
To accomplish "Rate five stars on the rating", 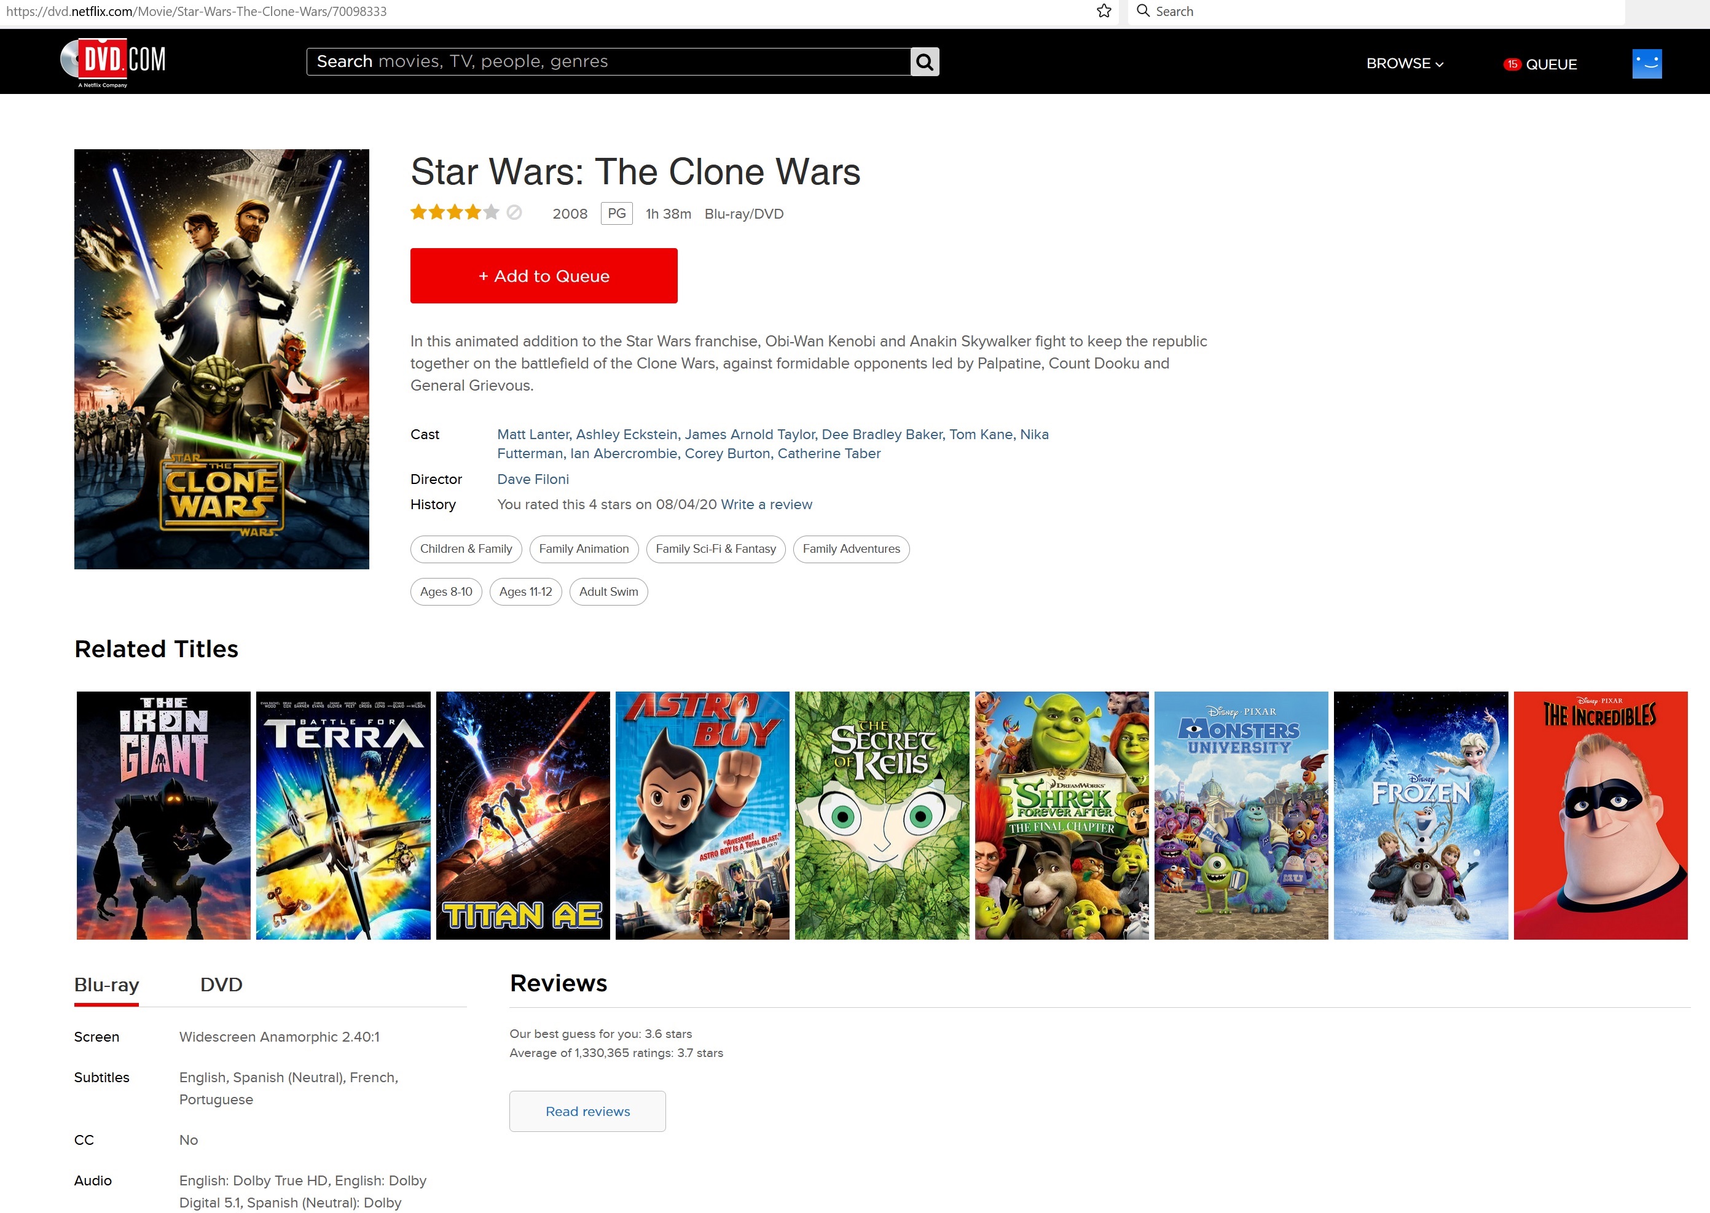I will tap(491, 213).
